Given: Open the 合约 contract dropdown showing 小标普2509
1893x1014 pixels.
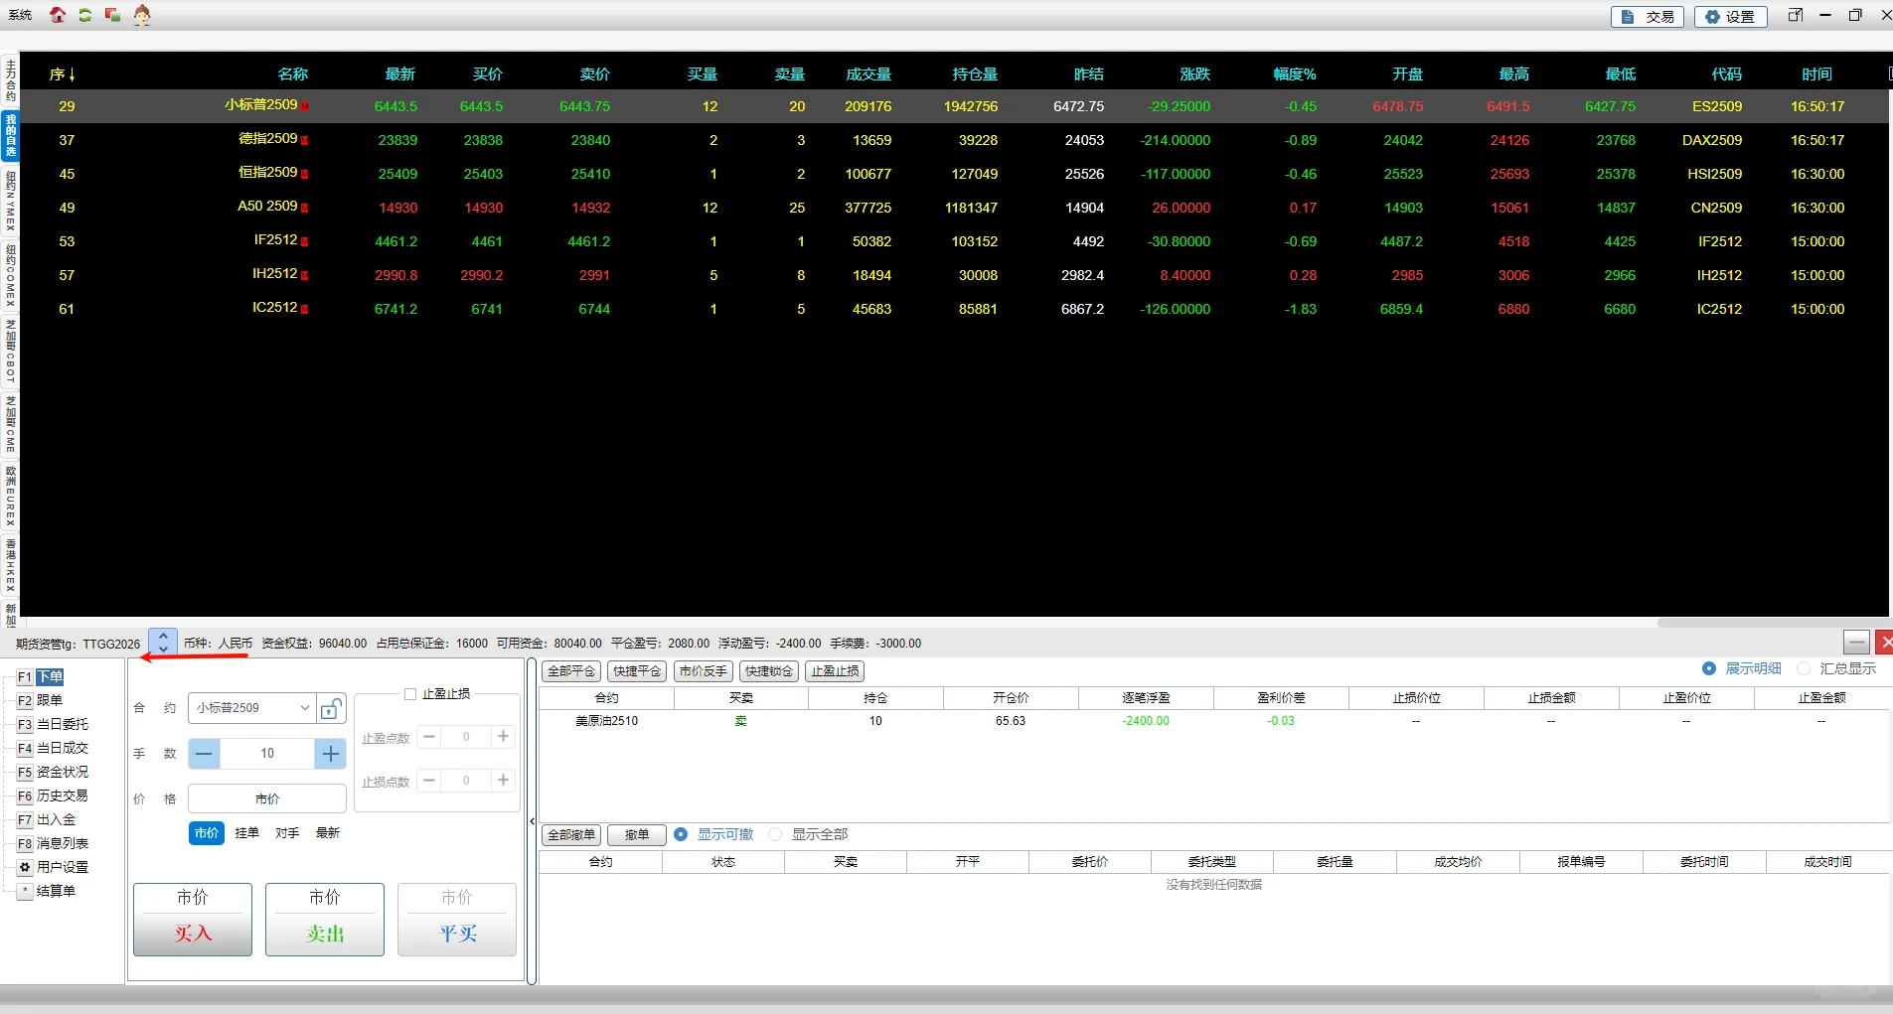Looking at the screenshot, I should [x=251, y=708].
